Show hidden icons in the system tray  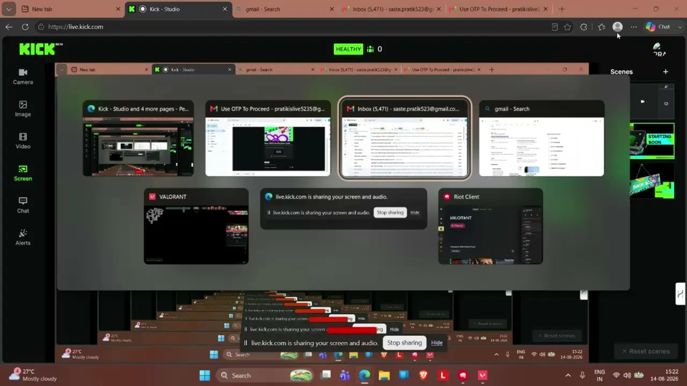[568, 375]
